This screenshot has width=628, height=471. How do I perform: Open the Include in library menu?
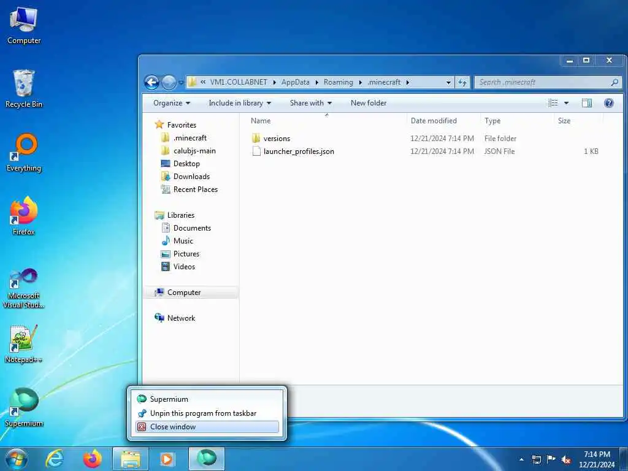tap(240, 103)
